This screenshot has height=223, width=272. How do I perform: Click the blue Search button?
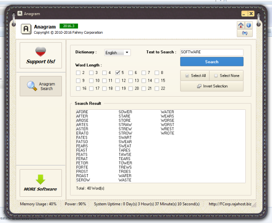coord(212,62)
